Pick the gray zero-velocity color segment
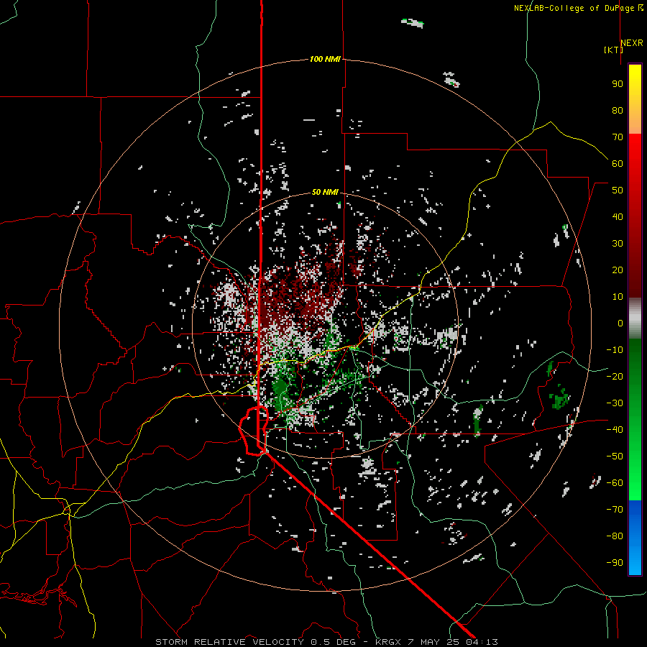Image resolution: width=647 pixels, height=647 pixels. [635, 318]
